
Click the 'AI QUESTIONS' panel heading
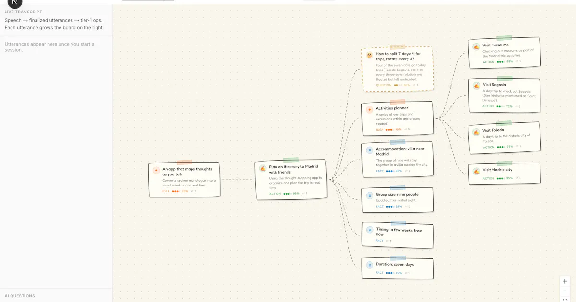pyautogui.click(x=20, y=296)
